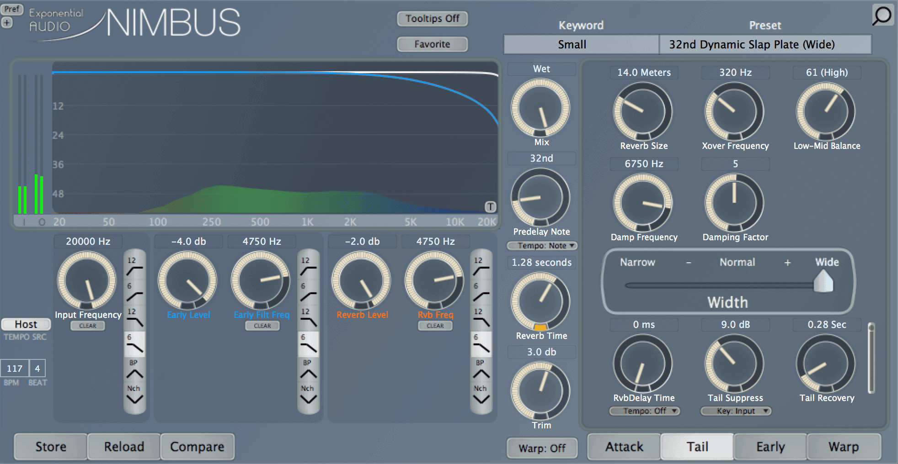Click the Mix knob
Viewport: 898px width, 464px height.
540,109
